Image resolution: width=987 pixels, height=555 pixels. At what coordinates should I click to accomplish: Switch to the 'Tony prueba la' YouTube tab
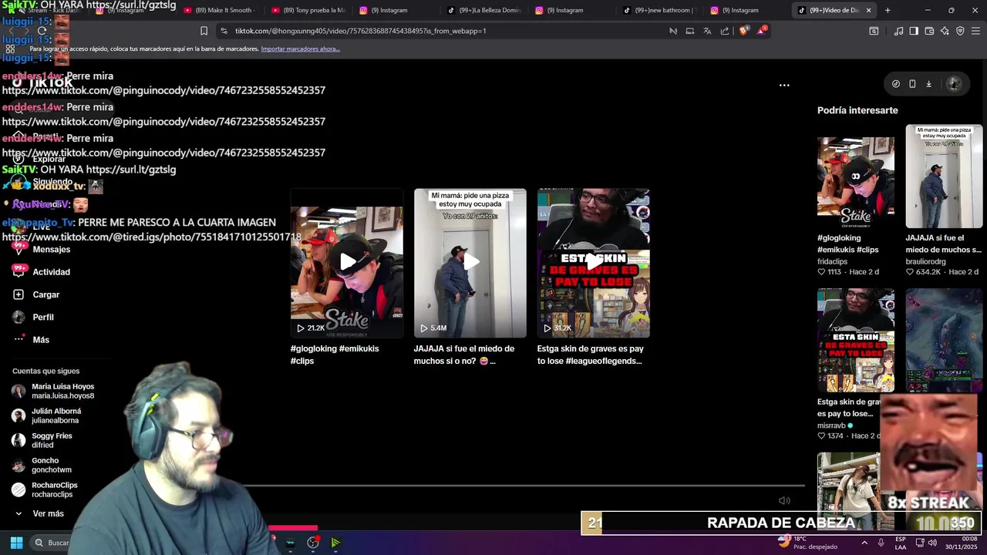click(308, 10)
